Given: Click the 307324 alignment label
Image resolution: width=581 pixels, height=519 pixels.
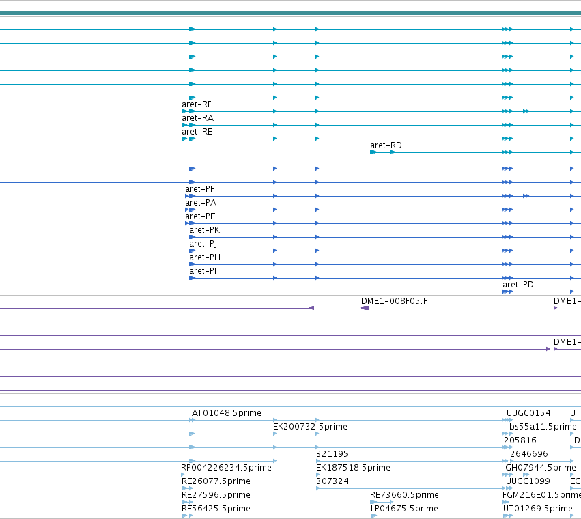Looking at the screenshot, I should point(332,481).
